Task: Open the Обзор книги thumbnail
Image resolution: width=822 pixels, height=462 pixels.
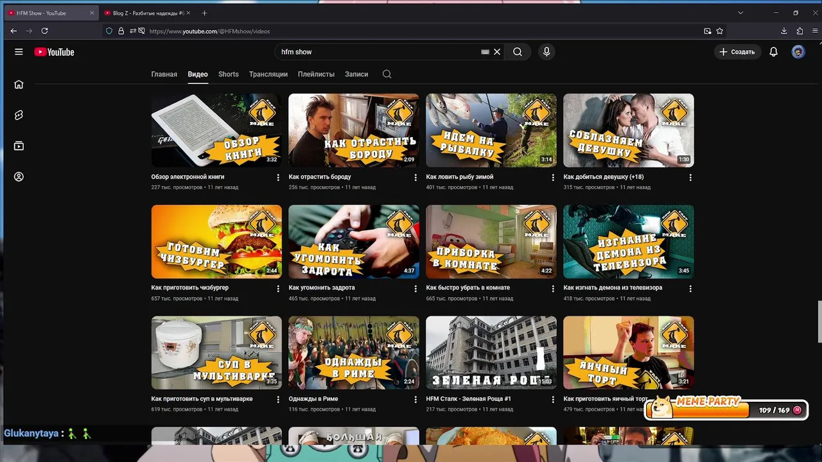Action: click(x=216, y=130)
